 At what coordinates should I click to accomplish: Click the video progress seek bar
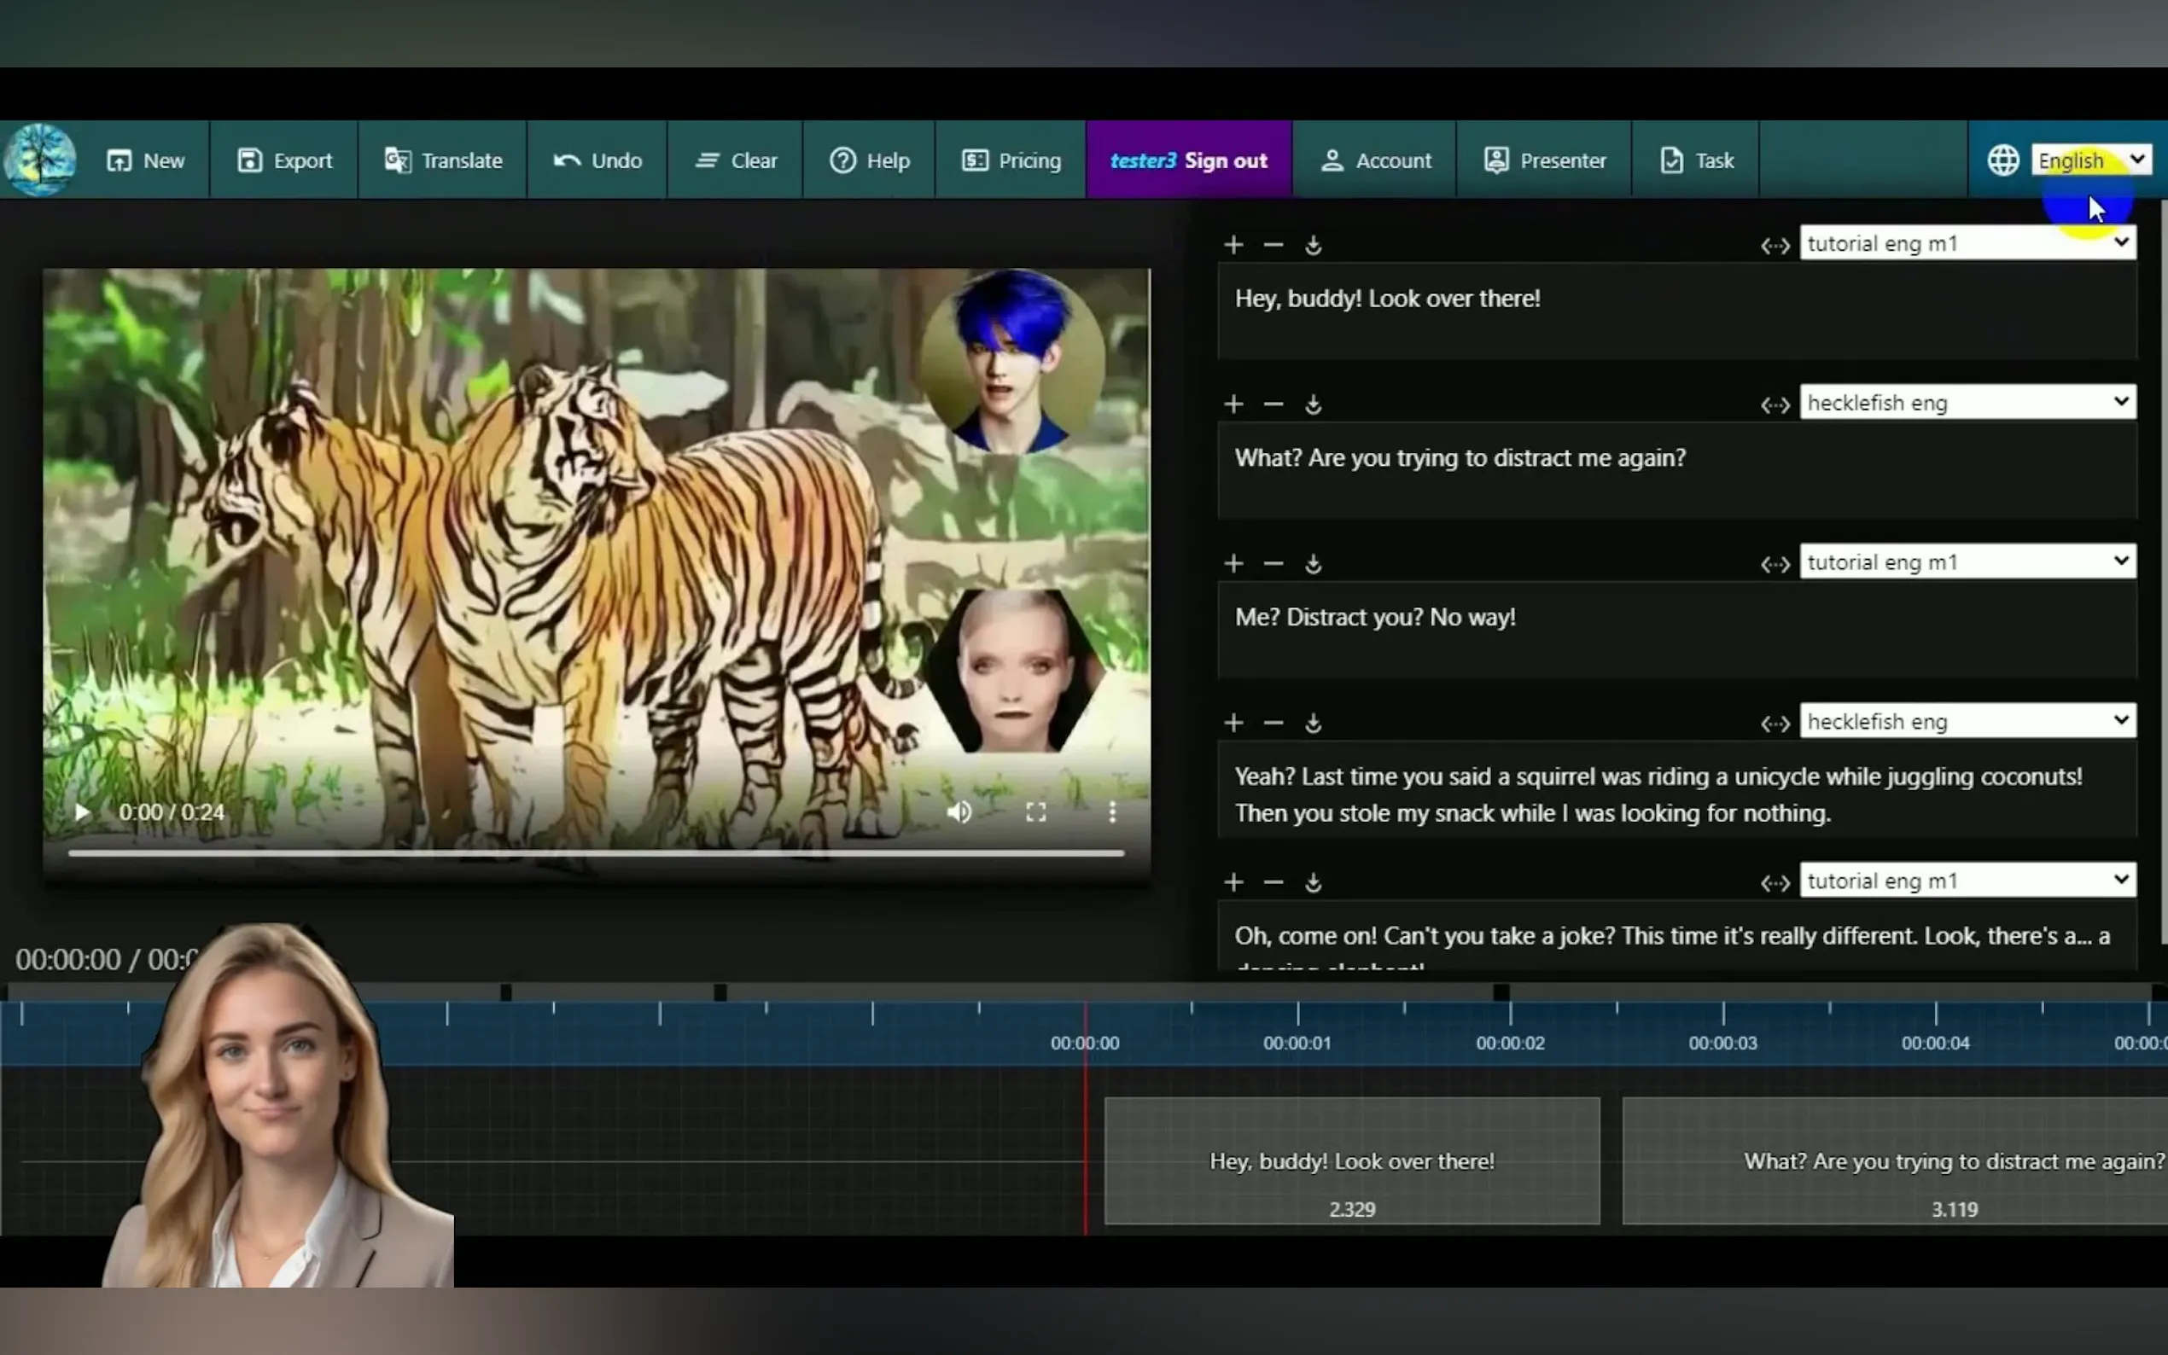coord(596,853)
